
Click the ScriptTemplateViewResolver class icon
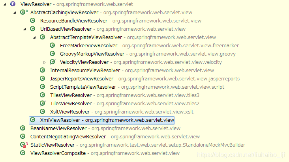(42, 87)
